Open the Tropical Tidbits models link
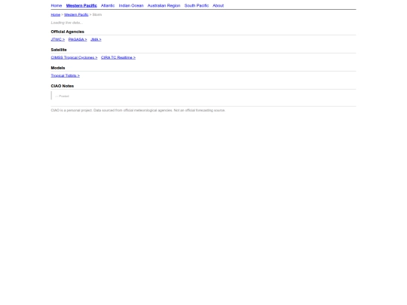407x305 pixels. click(x=65, y=76)
